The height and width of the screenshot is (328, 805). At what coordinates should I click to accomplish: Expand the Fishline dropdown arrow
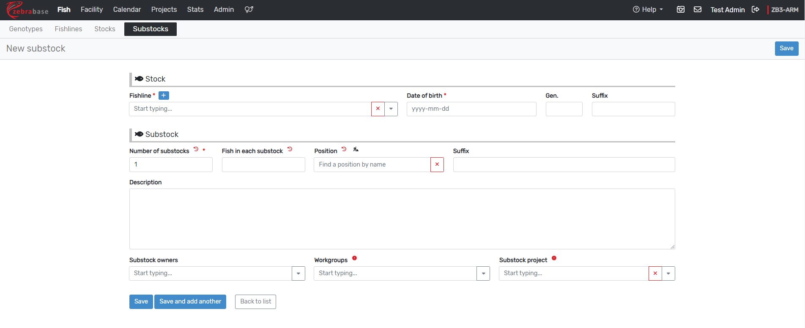click(x=391, y=109)
